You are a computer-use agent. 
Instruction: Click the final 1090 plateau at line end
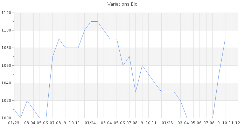click(x=232, y=39)
